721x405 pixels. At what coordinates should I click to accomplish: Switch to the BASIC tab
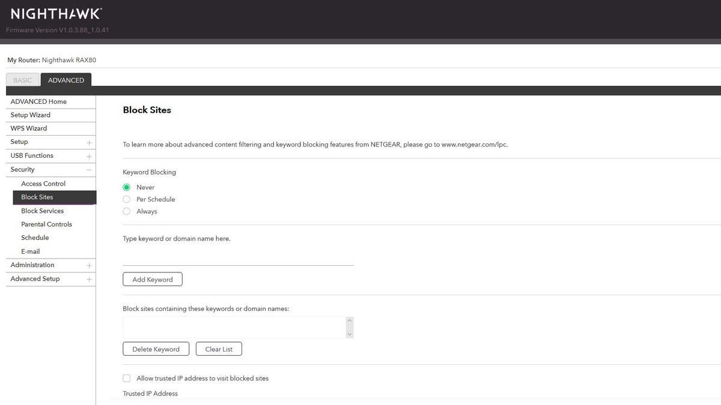23,80
